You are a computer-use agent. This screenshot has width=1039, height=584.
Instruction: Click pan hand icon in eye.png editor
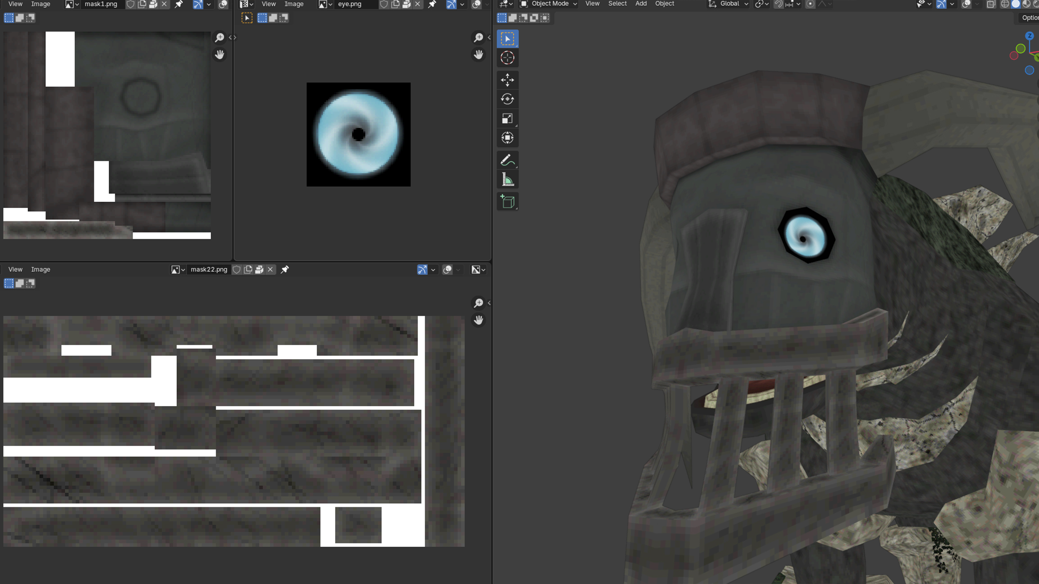click(479, 55)
